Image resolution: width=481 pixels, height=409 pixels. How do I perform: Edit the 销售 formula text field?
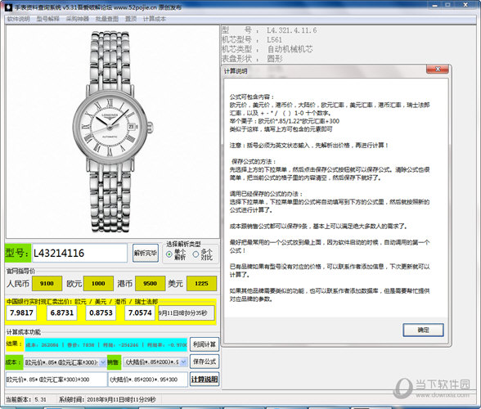[x=148, y=380]
